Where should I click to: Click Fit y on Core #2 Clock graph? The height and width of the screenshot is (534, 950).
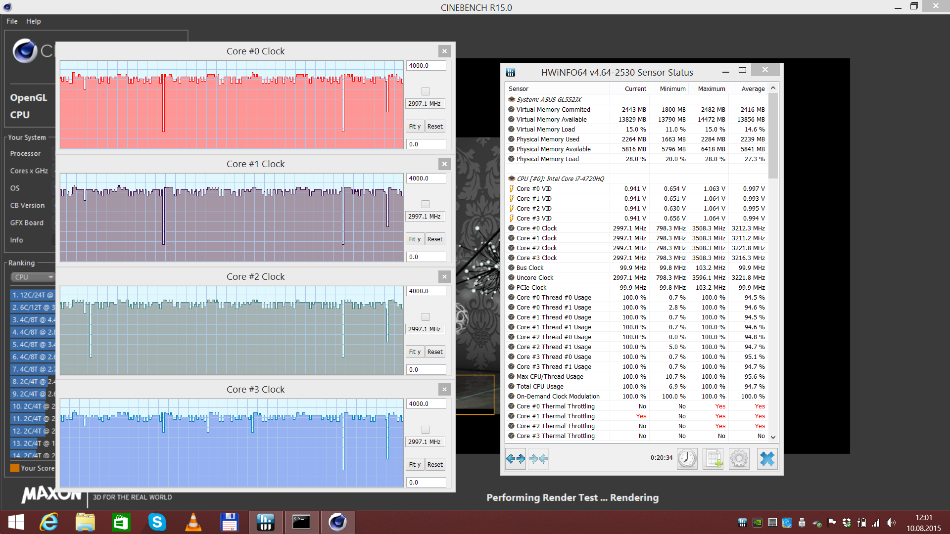pyautogui.click(x=415, y=352)
